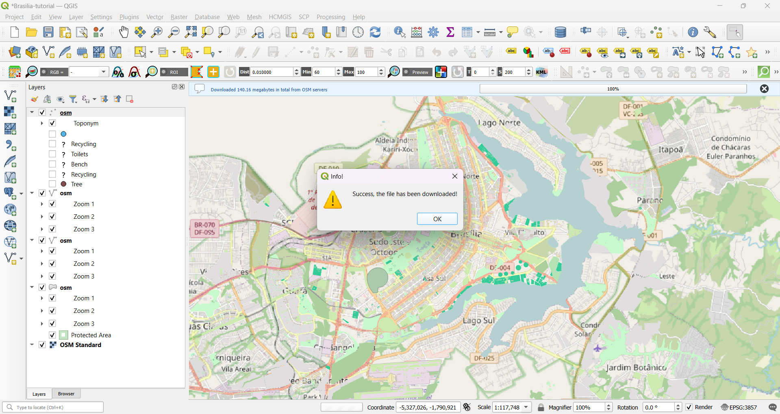
Task: Open the Measure tool dropdown arrow
Action: 501,32
